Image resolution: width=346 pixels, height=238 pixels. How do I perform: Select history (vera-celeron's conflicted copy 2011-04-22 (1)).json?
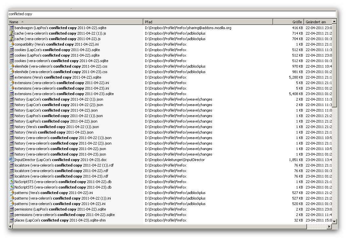click(63, 138)
